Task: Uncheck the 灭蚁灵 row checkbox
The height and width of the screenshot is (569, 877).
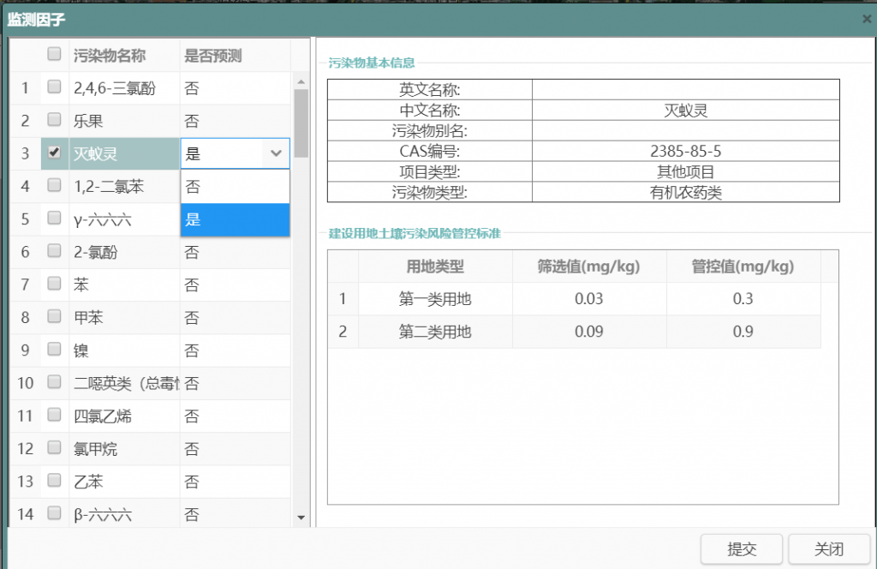Action: point(54,153)
